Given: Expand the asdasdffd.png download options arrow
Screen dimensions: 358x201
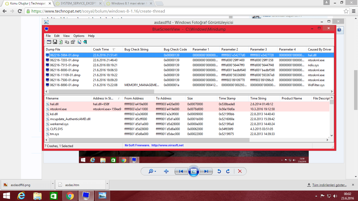Looking at the screenshot, I should click(53, 185).
